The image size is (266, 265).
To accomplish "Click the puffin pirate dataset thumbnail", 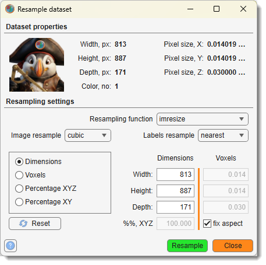I will 37,65.
